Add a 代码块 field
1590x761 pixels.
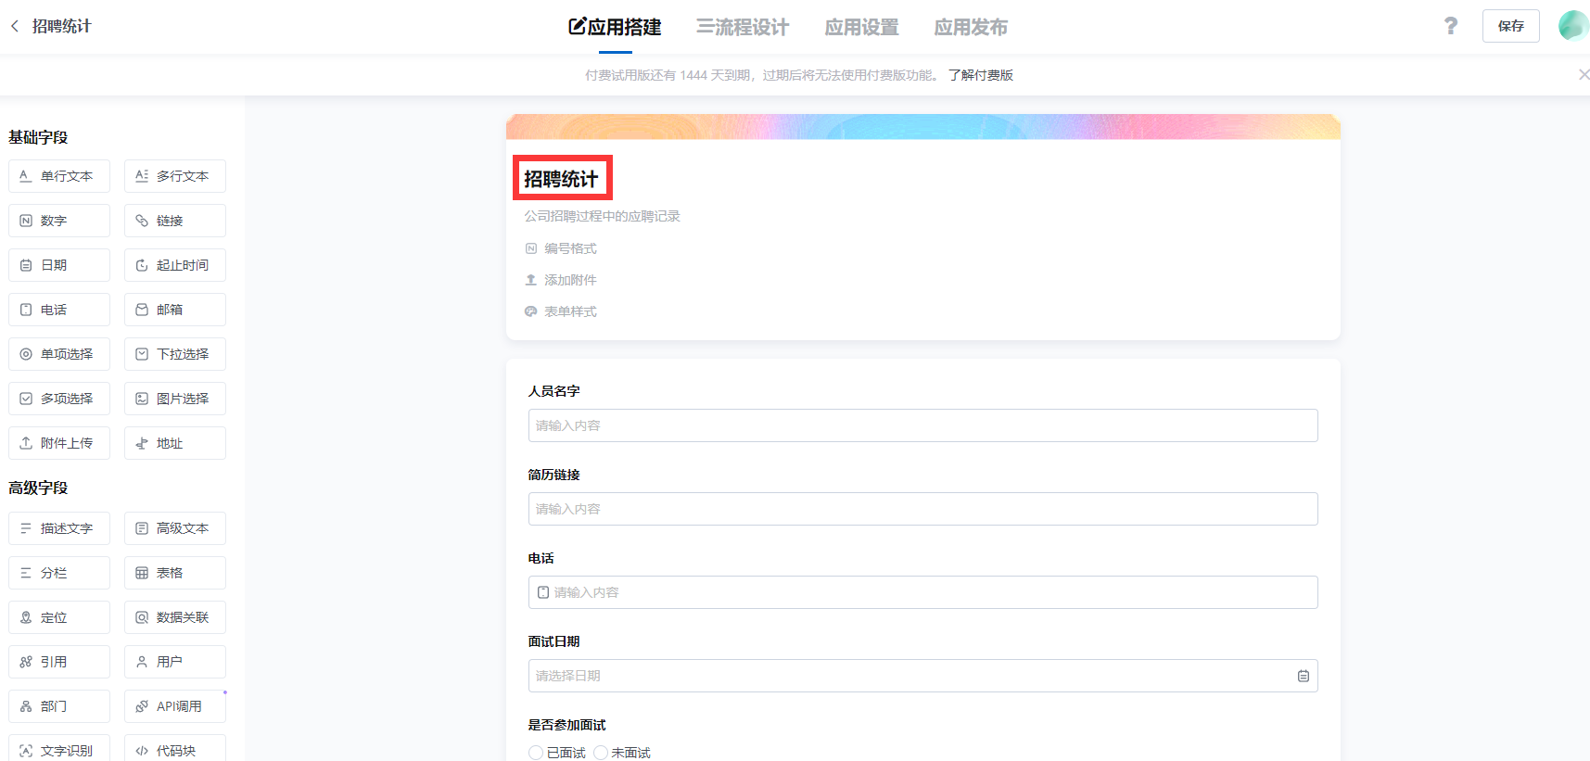pos(175,749)
